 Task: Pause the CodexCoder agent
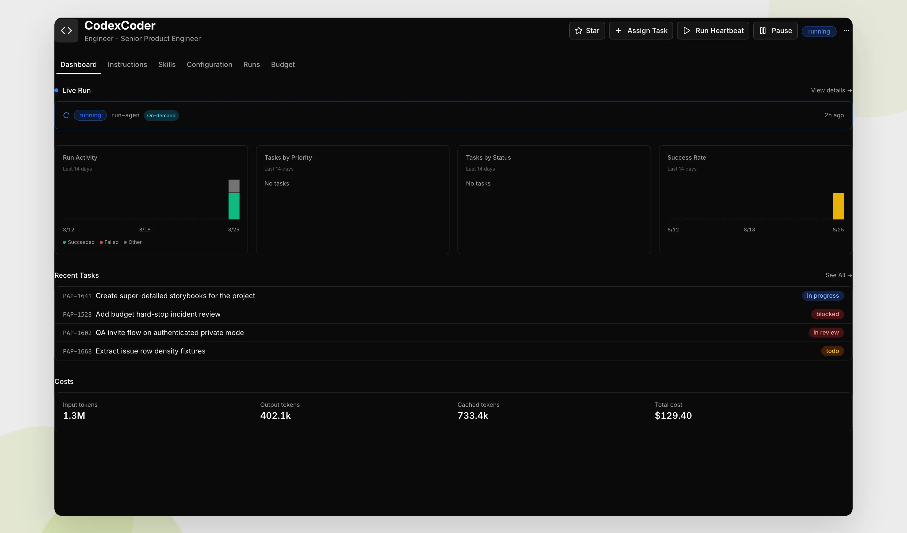pos(775,31)
